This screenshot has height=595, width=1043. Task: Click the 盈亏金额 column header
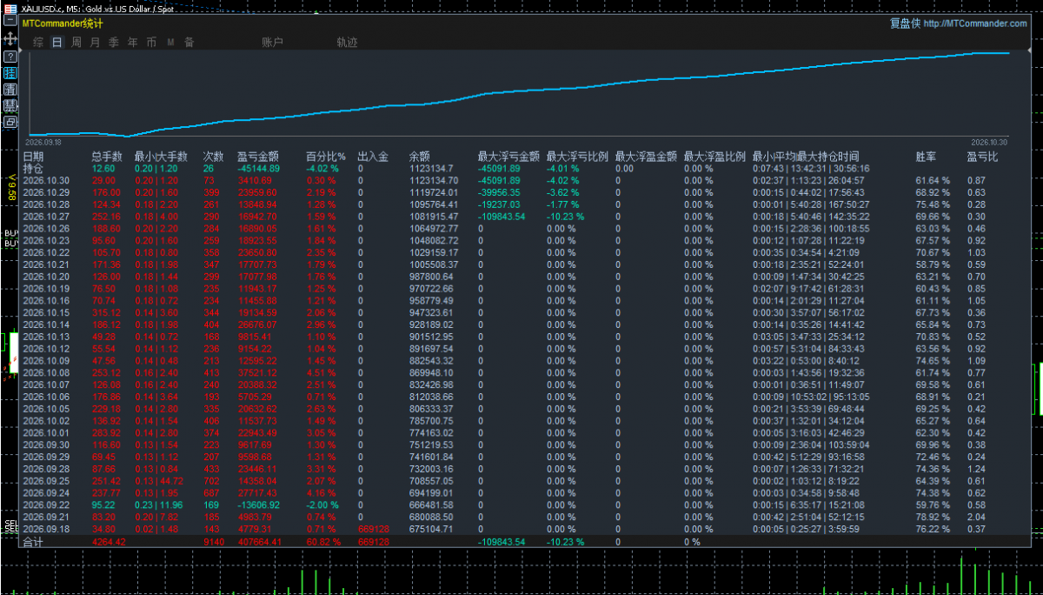click(x=258, y=157)
